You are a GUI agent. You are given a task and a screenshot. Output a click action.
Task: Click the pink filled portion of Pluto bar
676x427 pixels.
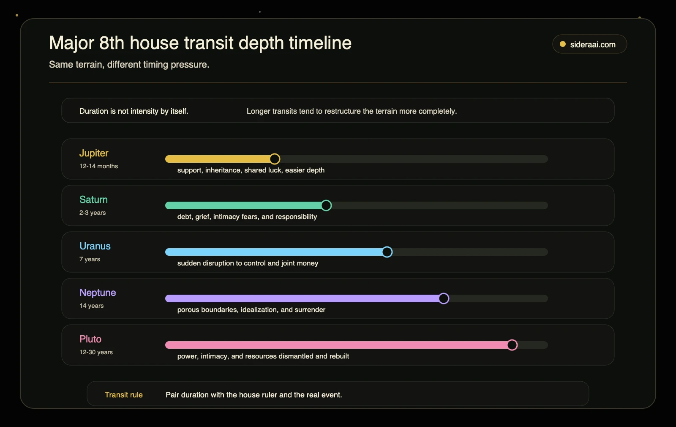[x=336, y=345]
